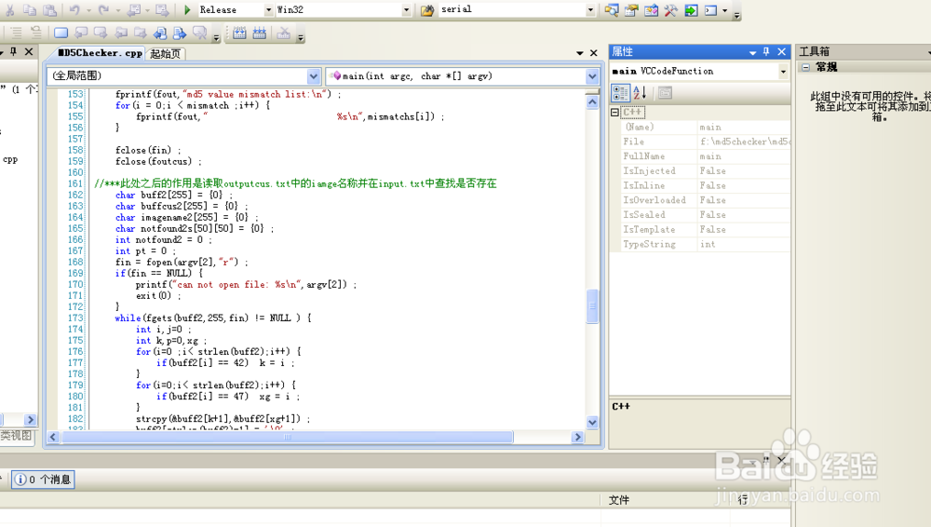Toggle auto-hide pin on left panel
The width and height of the screenshot is (931, 527).
tap(13, 52)
